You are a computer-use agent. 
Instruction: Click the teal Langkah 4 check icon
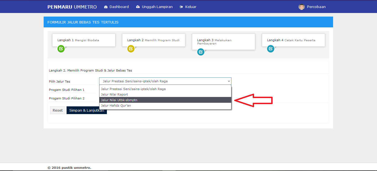[271, 49]
